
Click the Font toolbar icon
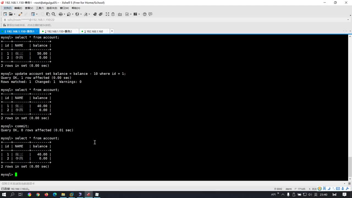point(86,14)
